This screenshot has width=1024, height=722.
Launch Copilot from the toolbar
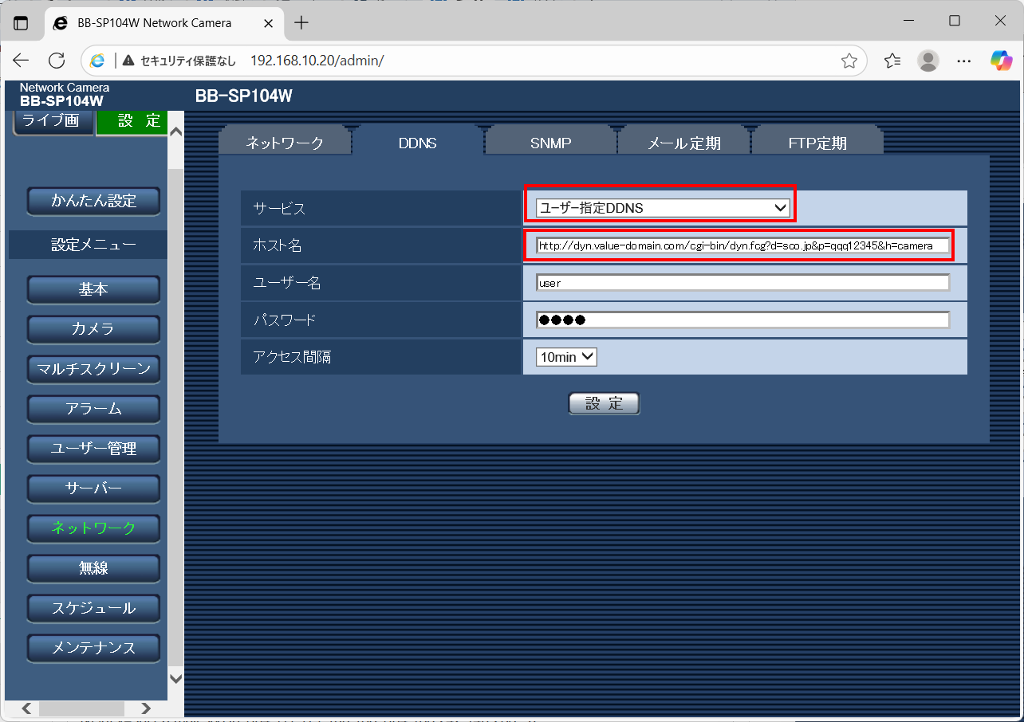tap(1001, 61)
